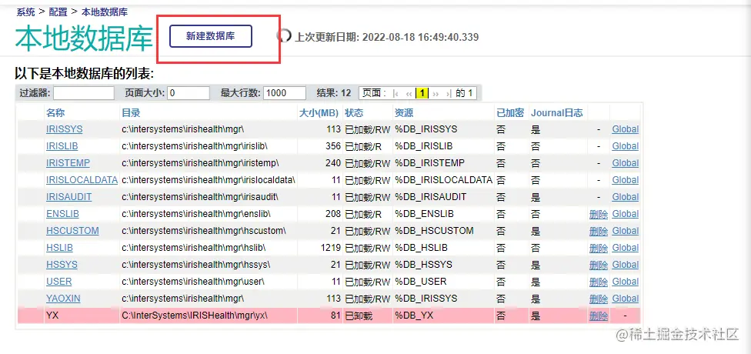
Task: Click 删除 for ENSLIB row
Action: [x=599, y=214]
